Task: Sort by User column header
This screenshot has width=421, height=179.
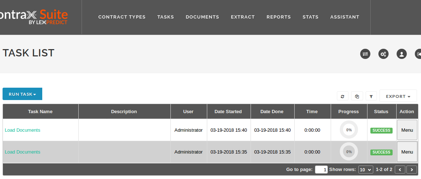Action: [188, 111]
